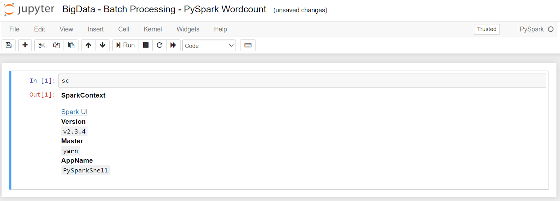Open the File menu

point(14,29)
